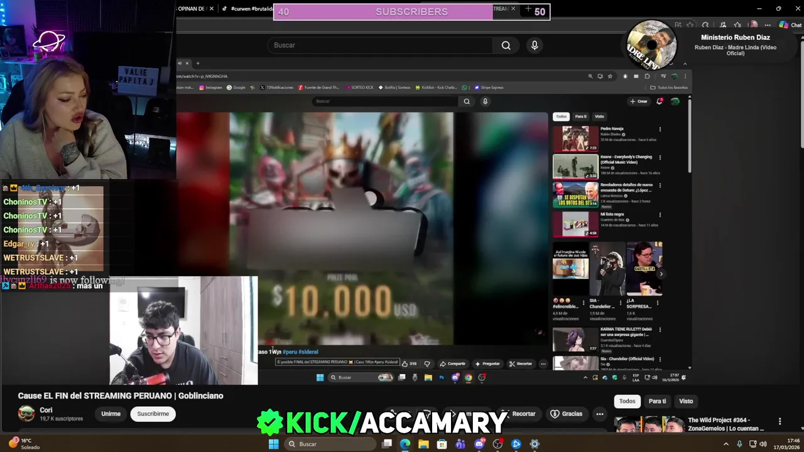
Task: Select the Todos filter chip
Action: point(627,401)
